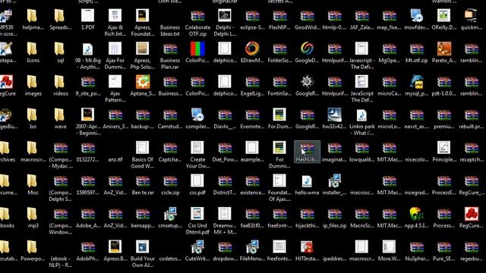Image resolution: width=486 pixels, height=273 pixels.
Task: Click the Misc folder
Action: coord(32,181)
